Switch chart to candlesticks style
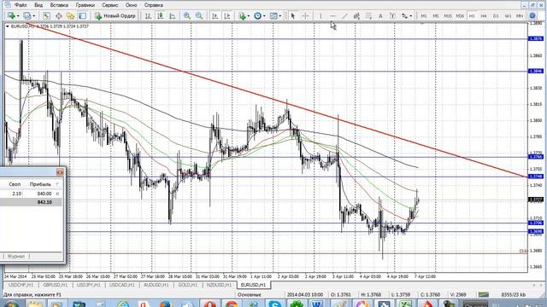This screenshot has height=307, width=547. (x=160, y=16)
